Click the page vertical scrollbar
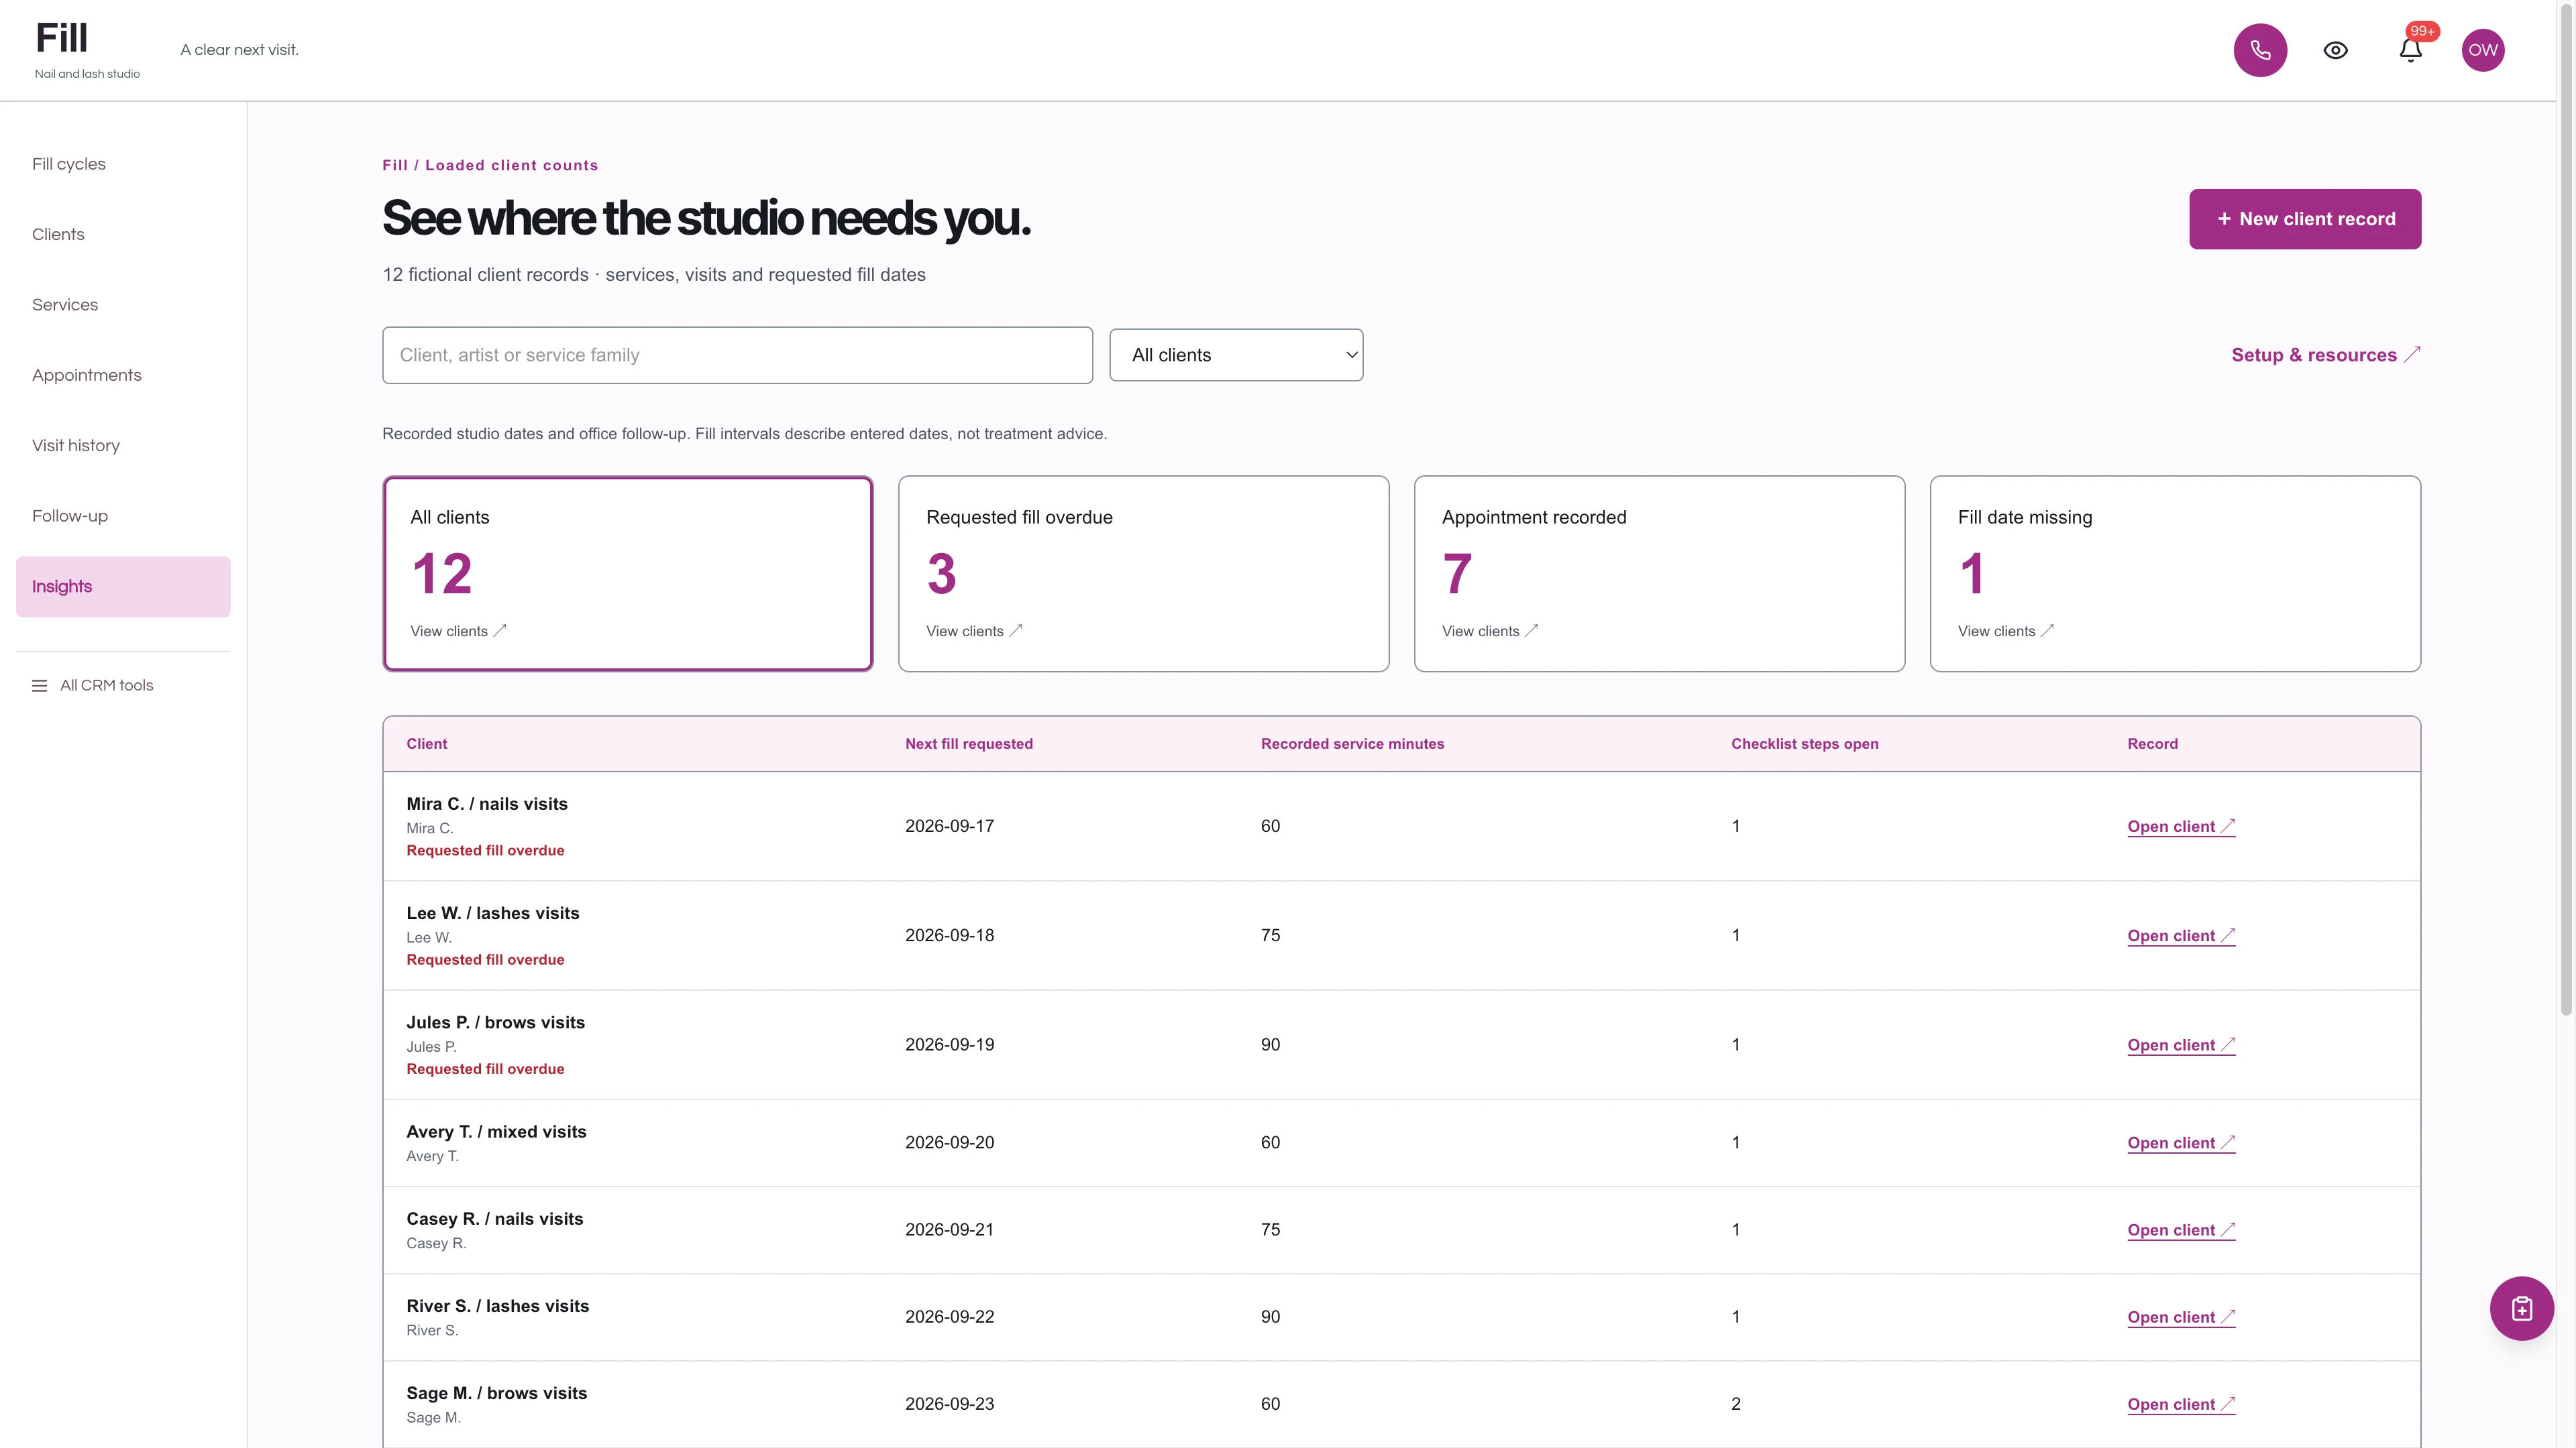 pyautogui.click(x=2566, y=509)
